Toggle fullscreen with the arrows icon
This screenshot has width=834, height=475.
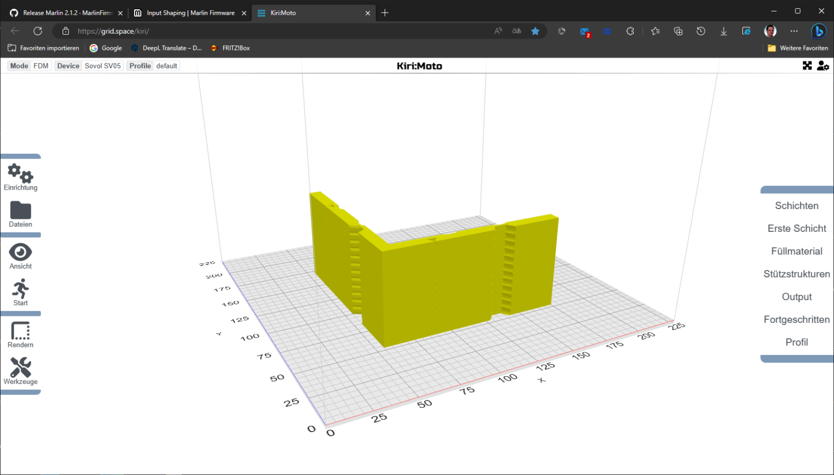tap(807, 66)
